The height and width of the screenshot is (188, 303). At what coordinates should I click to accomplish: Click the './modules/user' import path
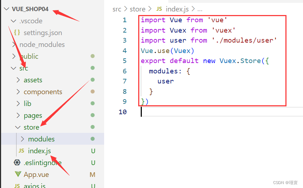[x=244, y=40]
